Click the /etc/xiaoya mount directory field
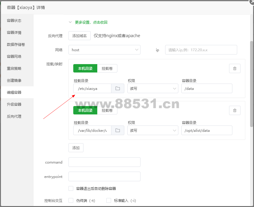 point(92,88)
